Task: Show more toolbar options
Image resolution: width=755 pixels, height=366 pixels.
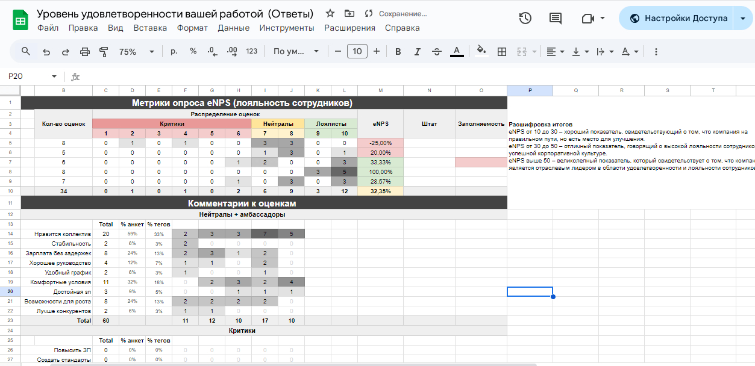Action: tap(656, 52)
